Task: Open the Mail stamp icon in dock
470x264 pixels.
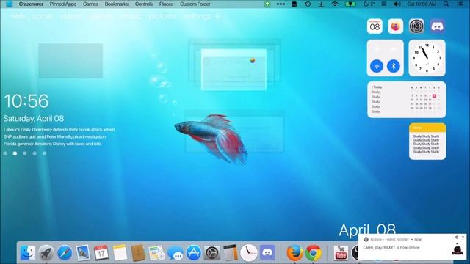Action: [x=83, y=253]
